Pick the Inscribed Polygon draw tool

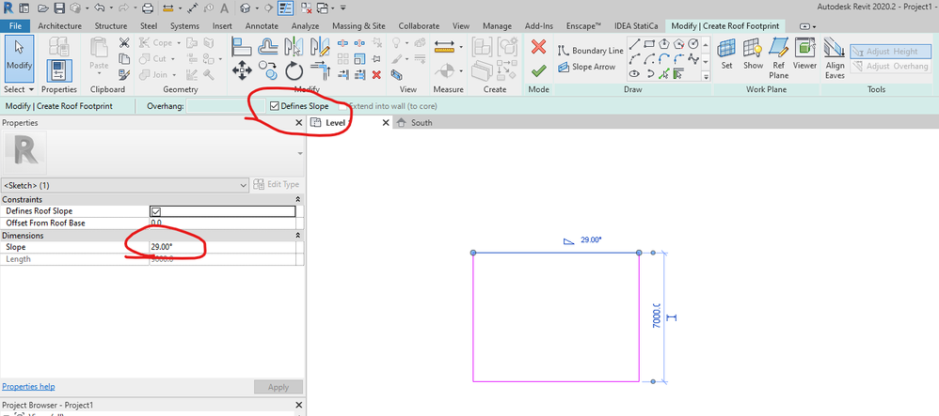coord(663,43)
